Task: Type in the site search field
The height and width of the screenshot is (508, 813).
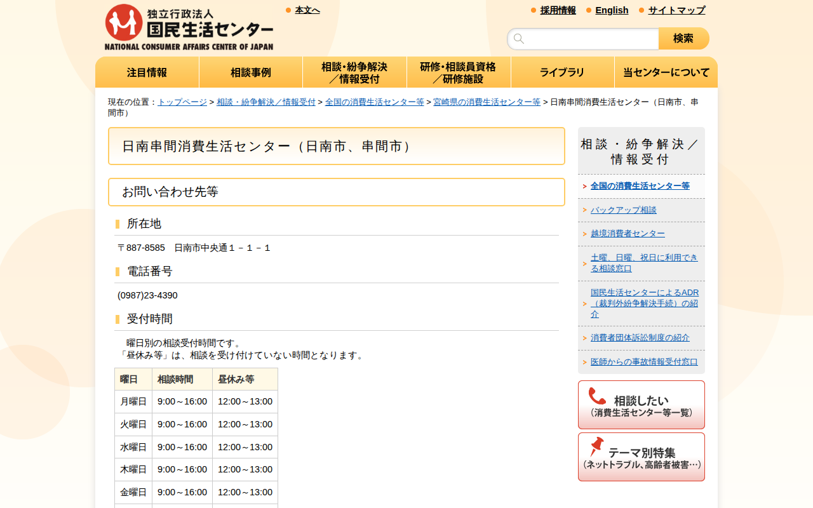Action: [x=591, y=39]
